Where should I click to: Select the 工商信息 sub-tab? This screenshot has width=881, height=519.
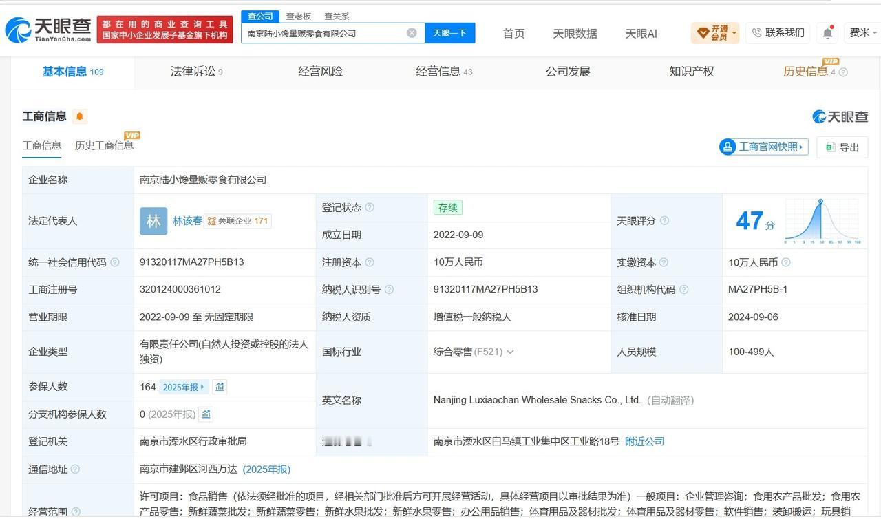[42, 145]
